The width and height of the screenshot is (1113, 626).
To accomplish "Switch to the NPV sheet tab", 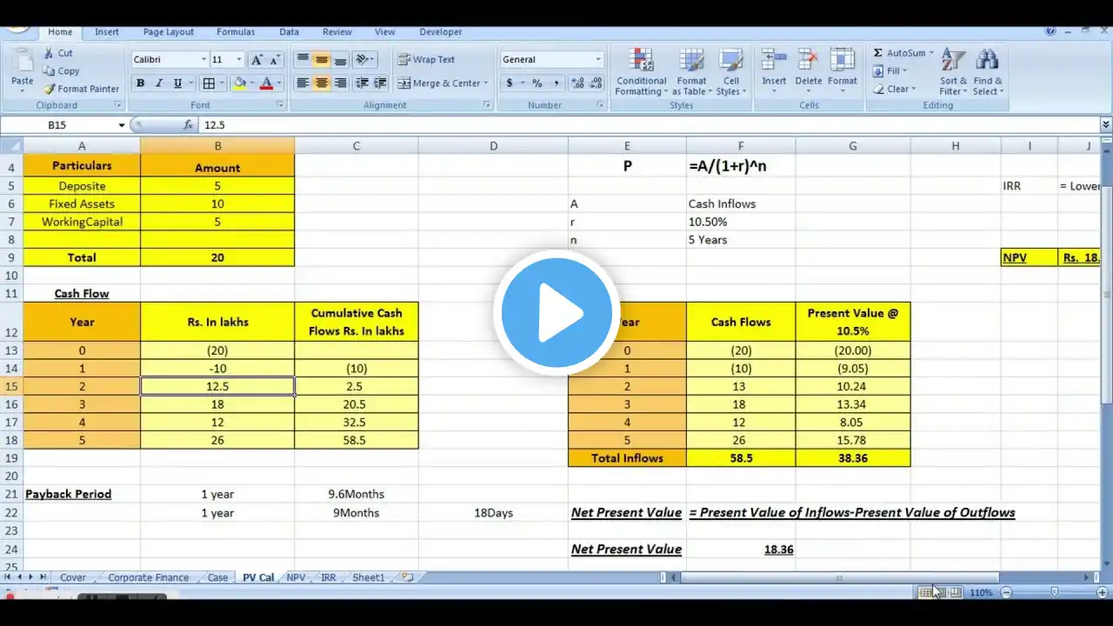I will (x=296, y=577).
